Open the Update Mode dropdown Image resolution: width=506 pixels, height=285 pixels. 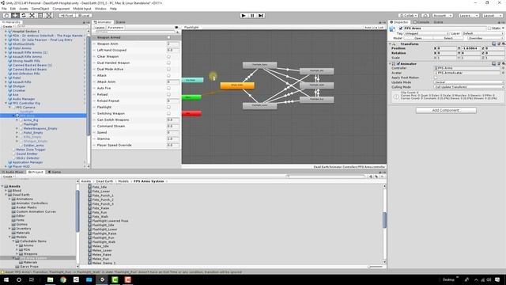point(469,82)
